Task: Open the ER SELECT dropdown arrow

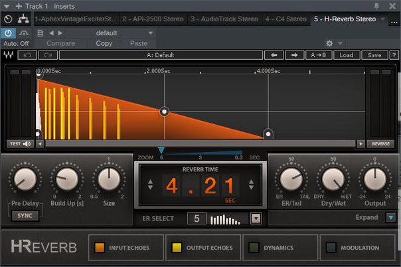Action: 256,218
